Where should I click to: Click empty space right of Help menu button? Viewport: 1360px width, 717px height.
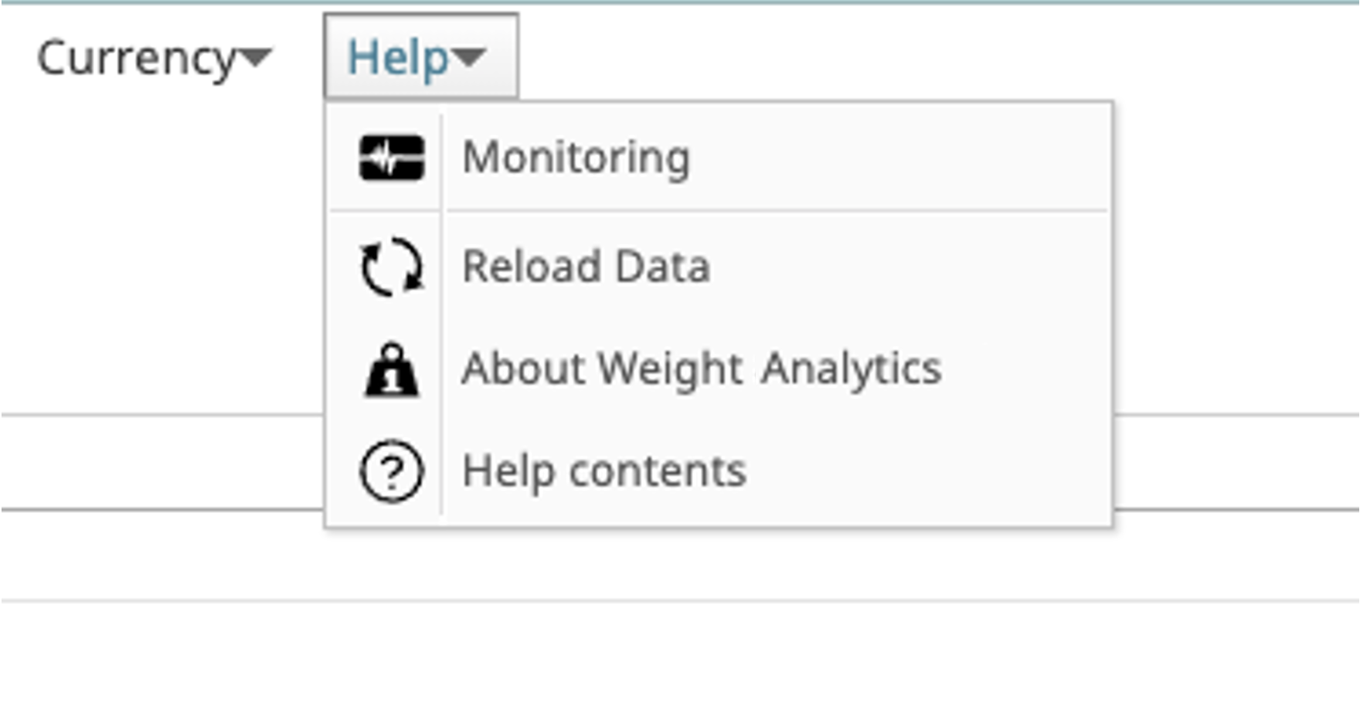click(850, 56)
